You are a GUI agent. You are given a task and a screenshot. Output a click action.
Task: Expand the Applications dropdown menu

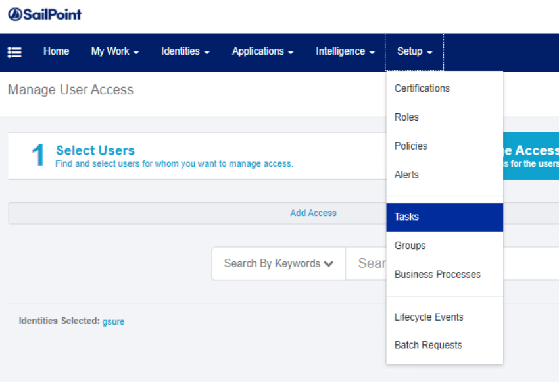tap(263, 51)
